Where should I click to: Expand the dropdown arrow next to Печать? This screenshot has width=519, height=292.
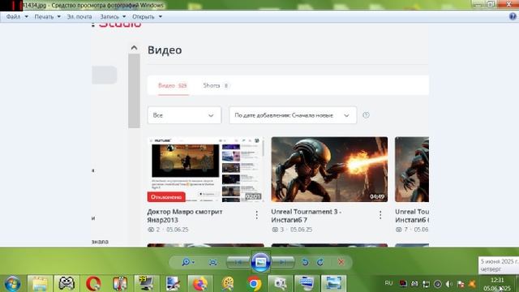pos(59,16)
